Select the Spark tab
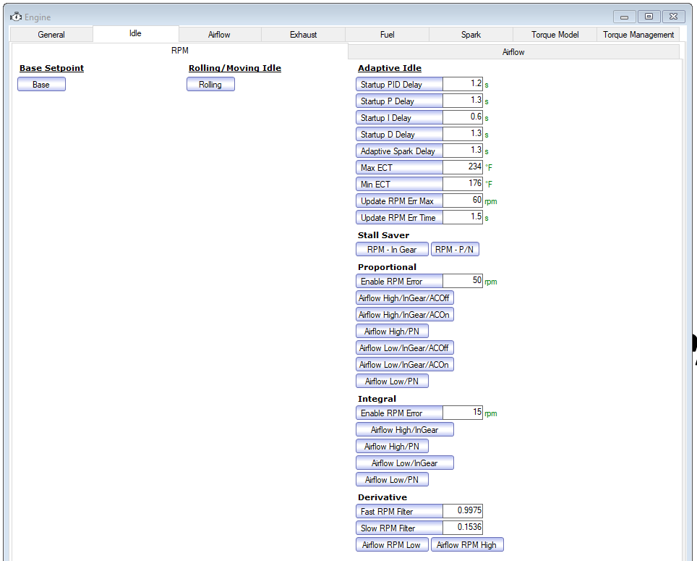This screenshot has height=561, width=697. 471,35
